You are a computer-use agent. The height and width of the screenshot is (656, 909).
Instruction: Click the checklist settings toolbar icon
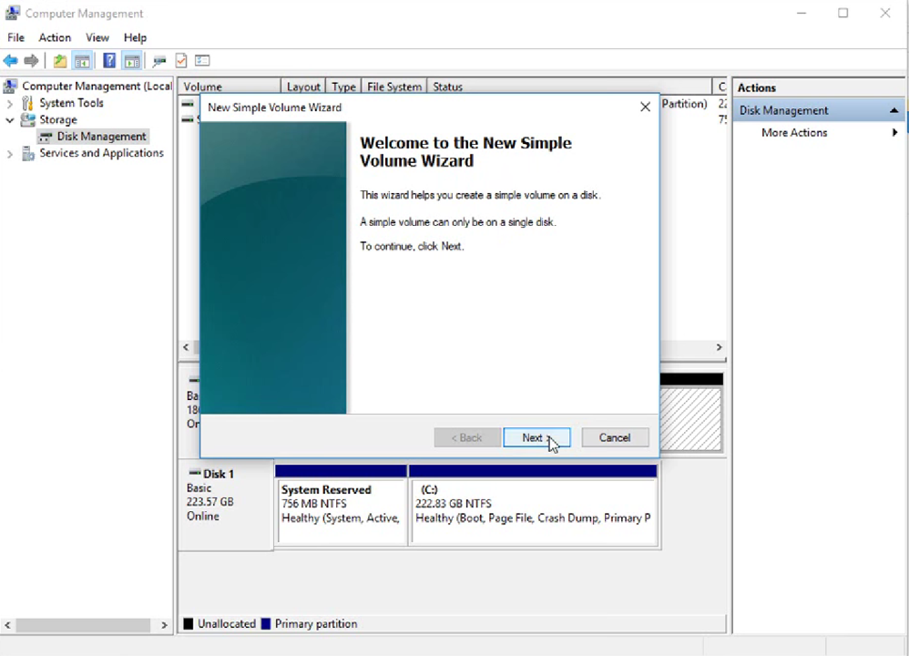(x=202, y=60)
